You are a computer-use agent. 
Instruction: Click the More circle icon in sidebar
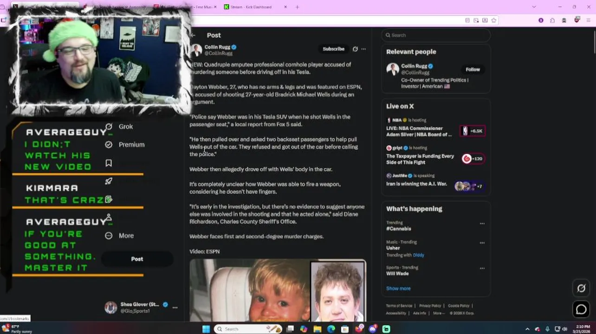[x=109, y=236]
